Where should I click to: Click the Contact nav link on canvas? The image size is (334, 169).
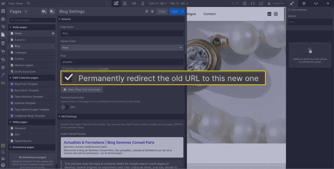(210, 14)
